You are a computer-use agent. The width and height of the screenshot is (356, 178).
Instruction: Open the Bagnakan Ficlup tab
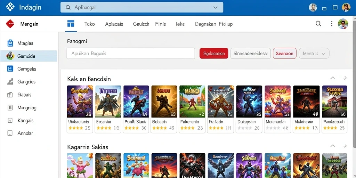coord(214,24)
